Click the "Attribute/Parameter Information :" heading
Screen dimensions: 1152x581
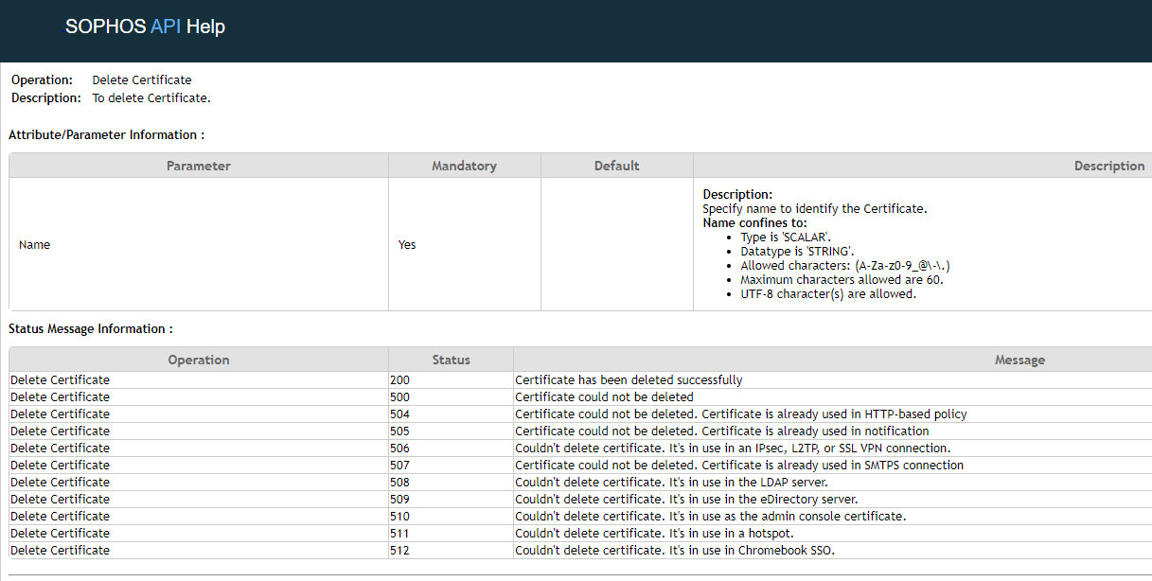pyautogui.click(x=107, y=135)
